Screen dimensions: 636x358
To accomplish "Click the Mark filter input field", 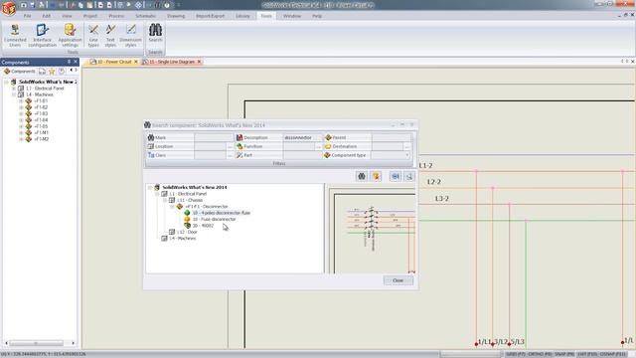I will click(x=214, y=137).
